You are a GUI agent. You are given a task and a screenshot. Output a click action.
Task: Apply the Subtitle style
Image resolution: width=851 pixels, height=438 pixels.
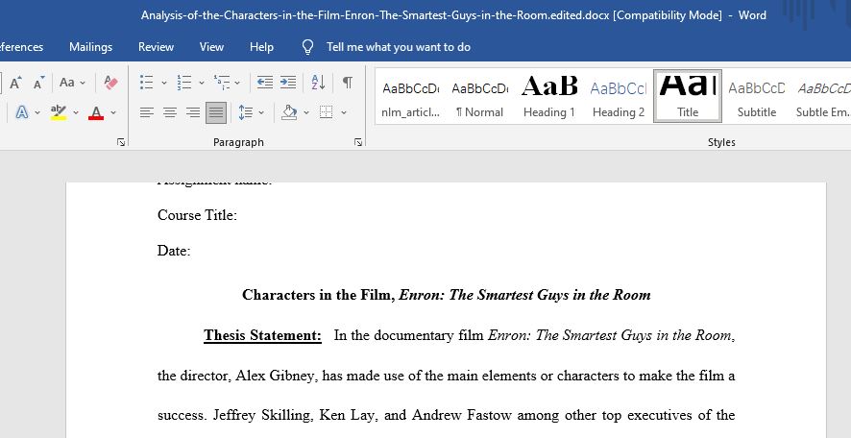click(757, 97)
